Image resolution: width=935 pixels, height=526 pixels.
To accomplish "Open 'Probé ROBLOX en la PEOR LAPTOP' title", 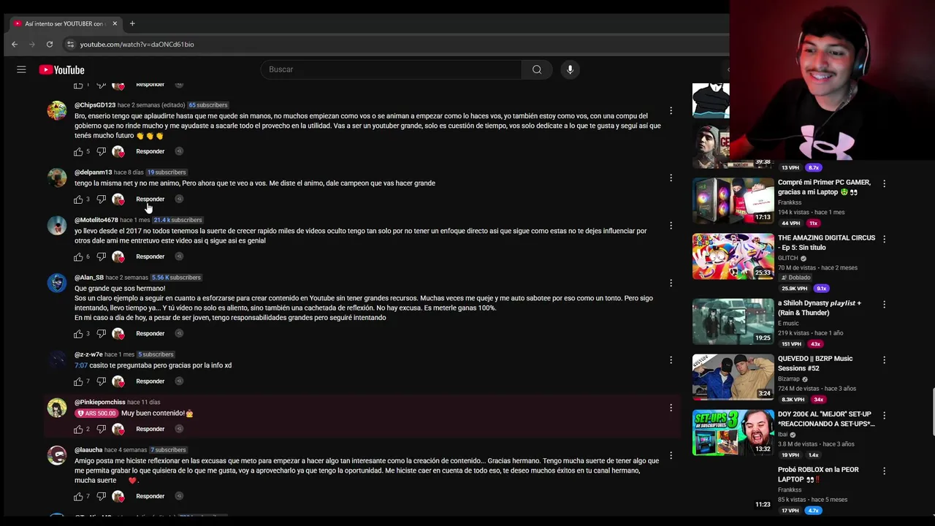I will [x=818, y=474].
